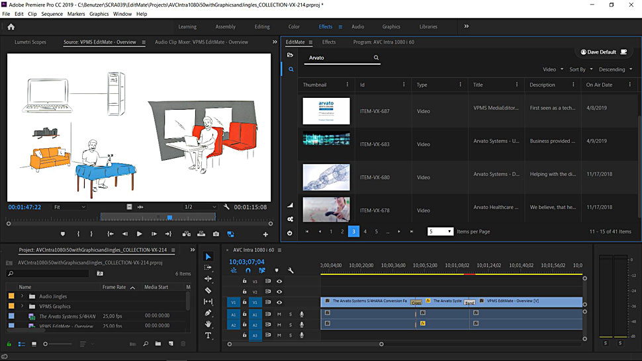This screenshot has height=361, width=642.
Task: Select the Ripple Edit tool
Action: pyautogui.click(x=208, y=279)
